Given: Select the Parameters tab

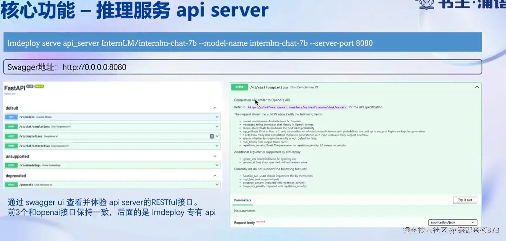Looking at the screenshot, I should coord(243,200).
